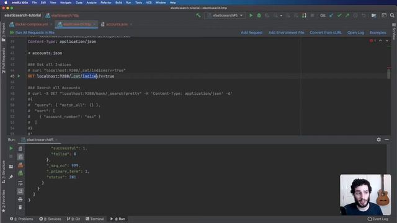Rerun using green play icon in Run panel
Screen dimensions: 397x223
pos(11,148)
